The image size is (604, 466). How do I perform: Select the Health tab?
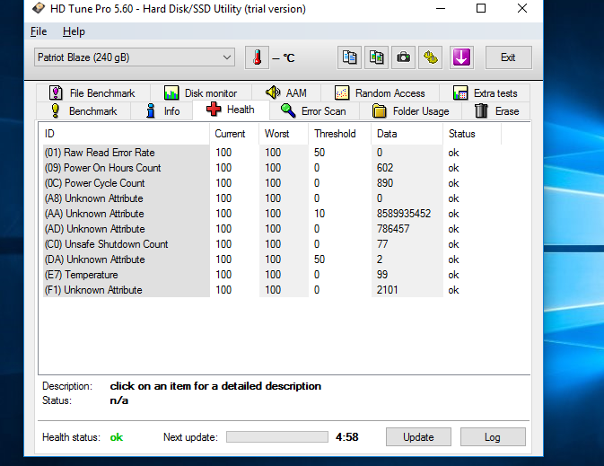(231, 110)
